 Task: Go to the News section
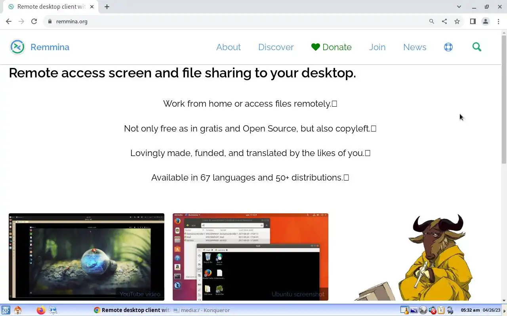click(x=415, y=47)
